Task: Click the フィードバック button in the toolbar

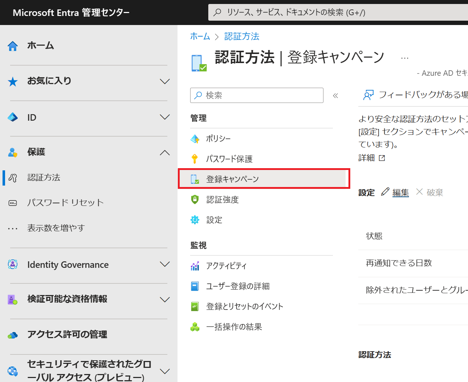Action: (x=415, y=95)
